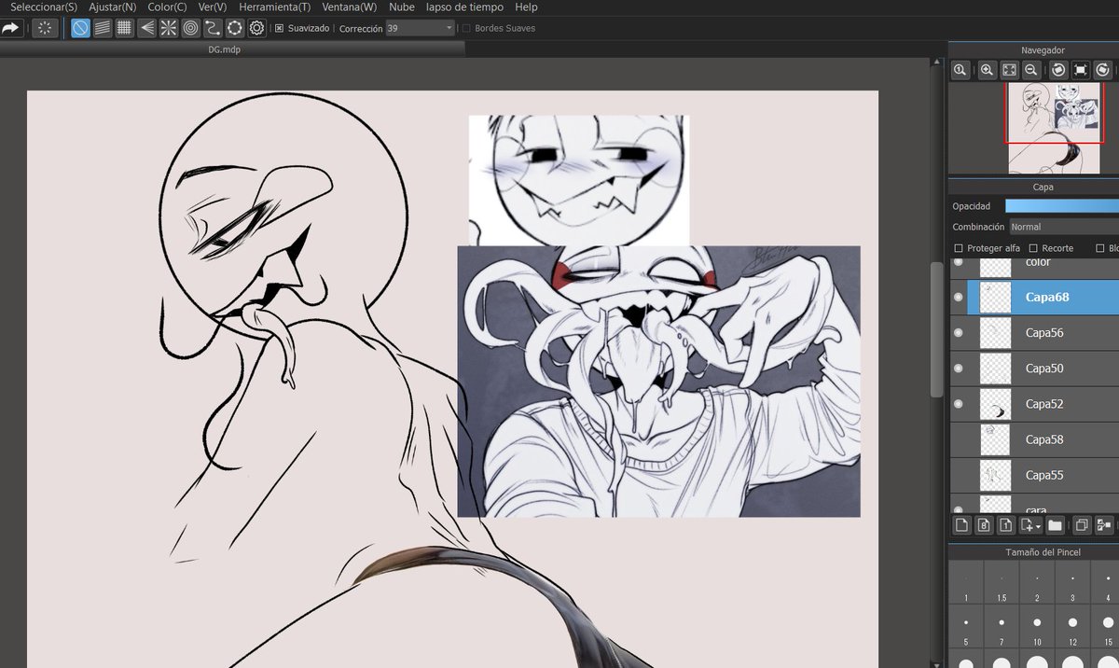Viewport: 1119px width, 668px height.
Task: Select the curve snap guide
Action: click(213, 28)
